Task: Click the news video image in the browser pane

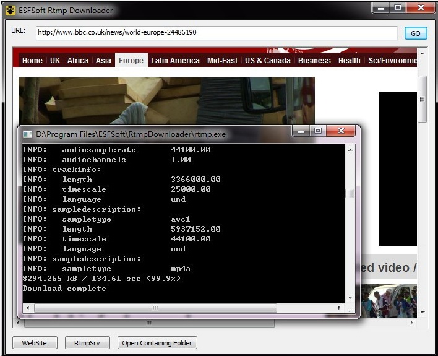Action: 166,101
